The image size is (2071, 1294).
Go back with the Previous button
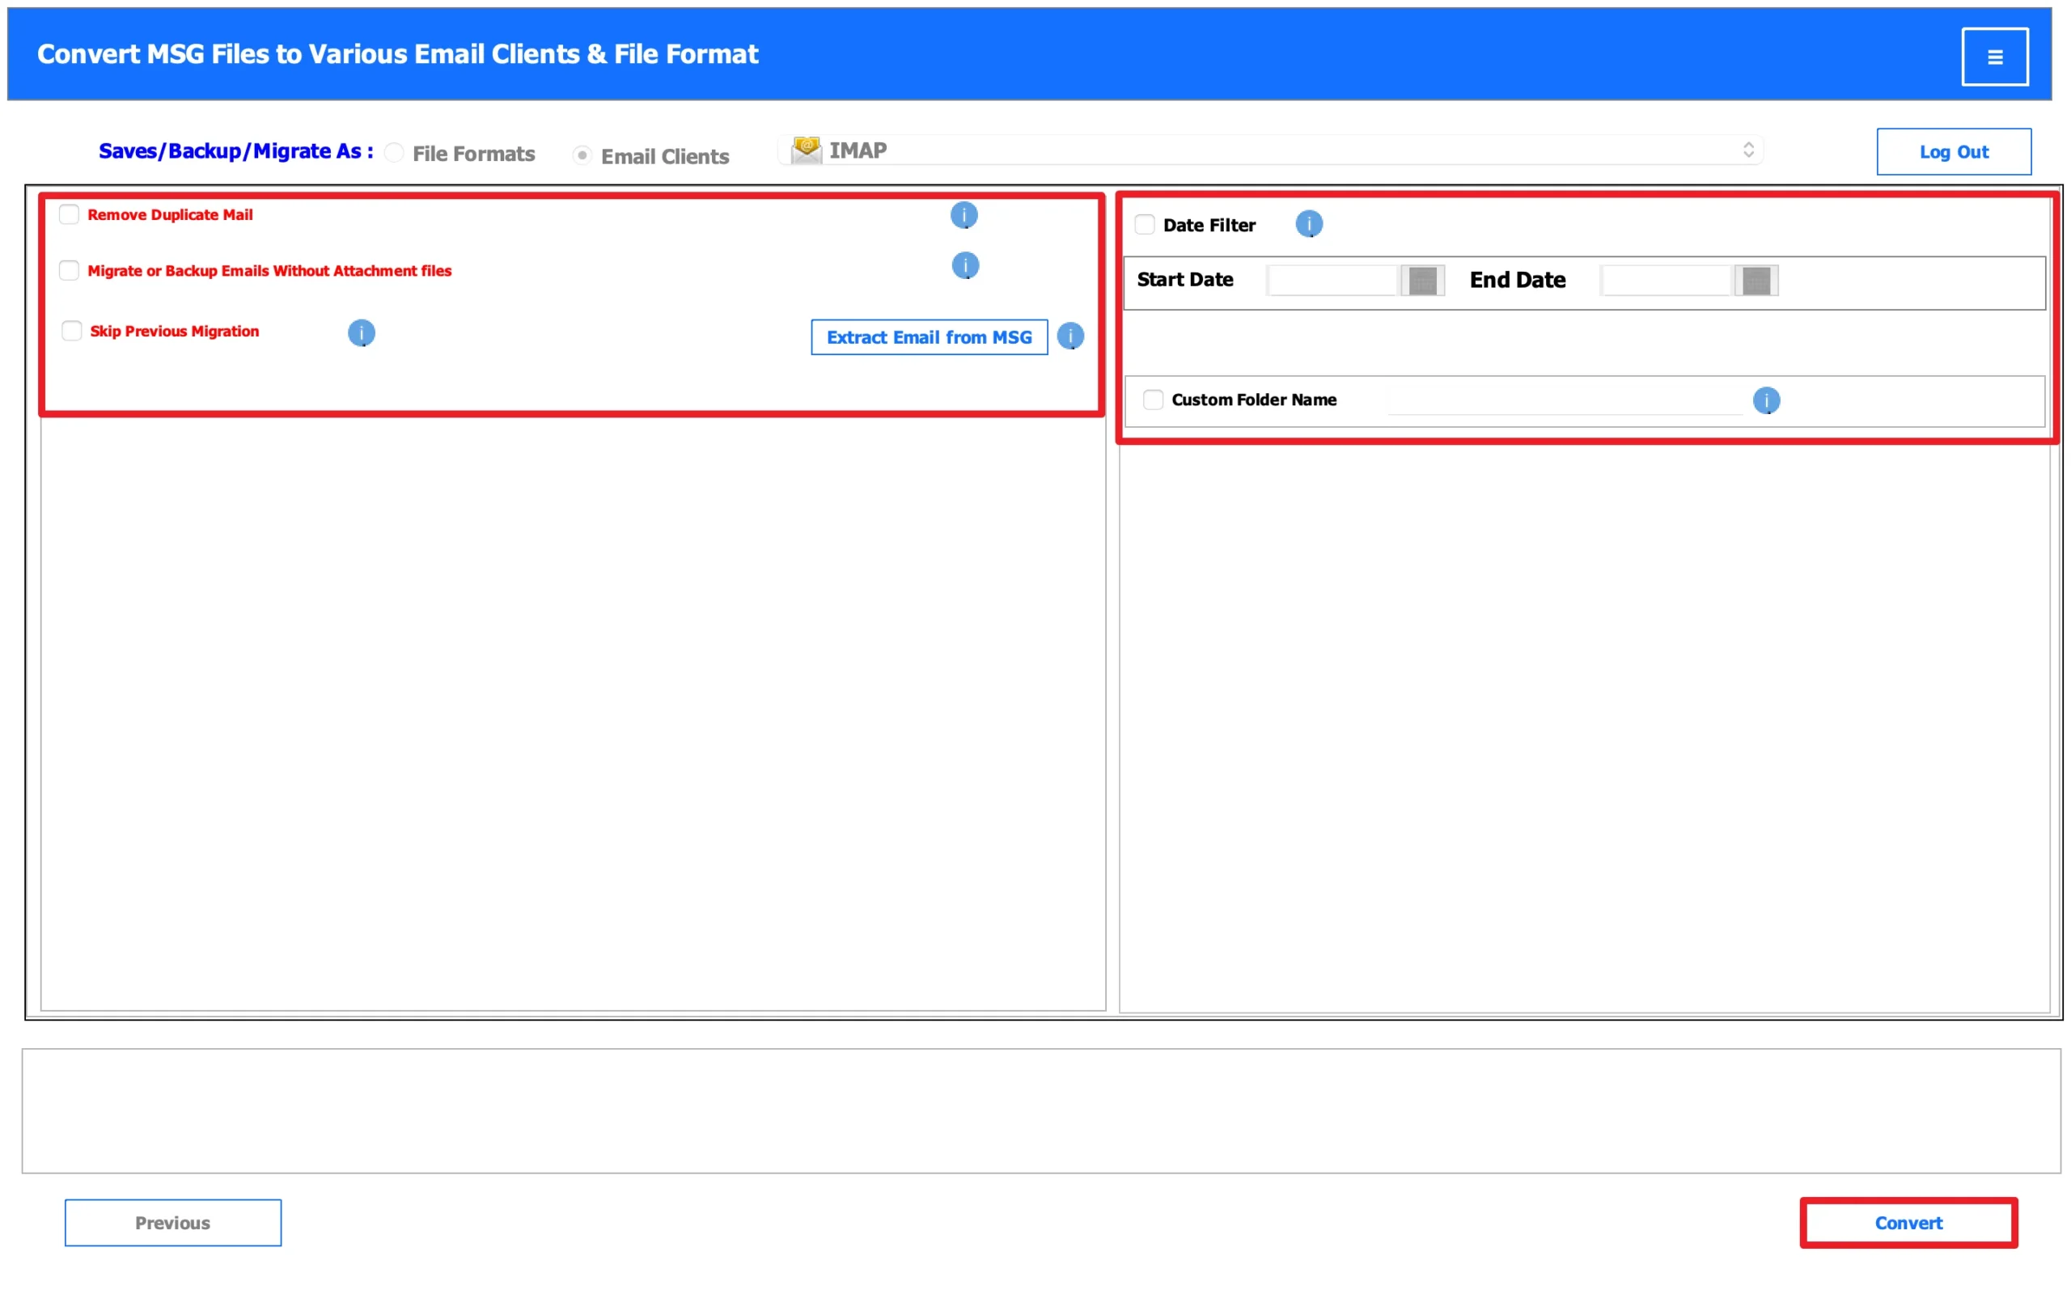173,1223
